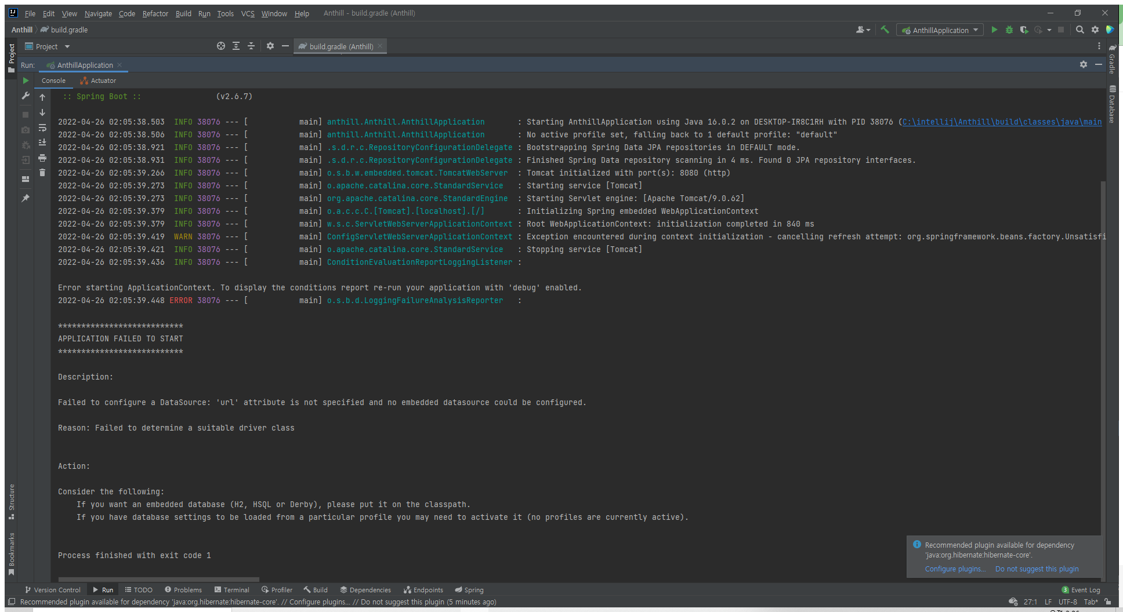Viewport: 1123px width, 612px height.
Task: Print console output
Action: [42, 158]
